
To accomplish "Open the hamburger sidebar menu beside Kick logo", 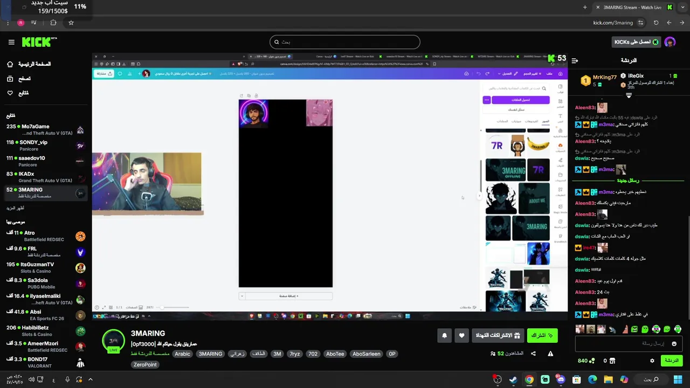I will 11,42.
